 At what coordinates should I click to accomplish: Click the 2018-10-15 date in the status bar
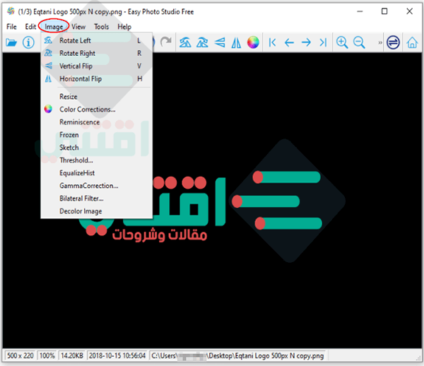click(117, 355)
